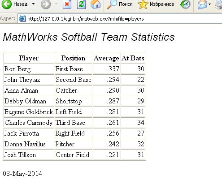Select the Donna Navillus player cell
This screenshot has width=222, height=179.
click(29, 144)
